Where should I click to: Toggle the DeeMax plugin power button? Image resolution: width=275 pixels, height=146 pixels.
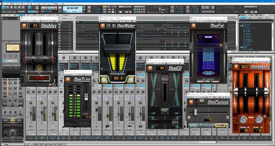24,25
